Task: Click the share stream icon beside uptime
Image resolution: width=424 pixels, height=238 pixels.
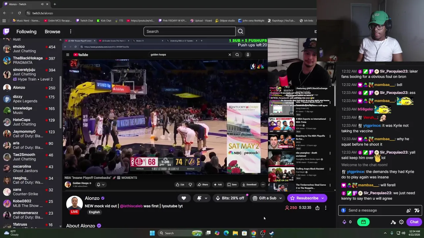Action: pyautogui.click(x=317, y=208)
